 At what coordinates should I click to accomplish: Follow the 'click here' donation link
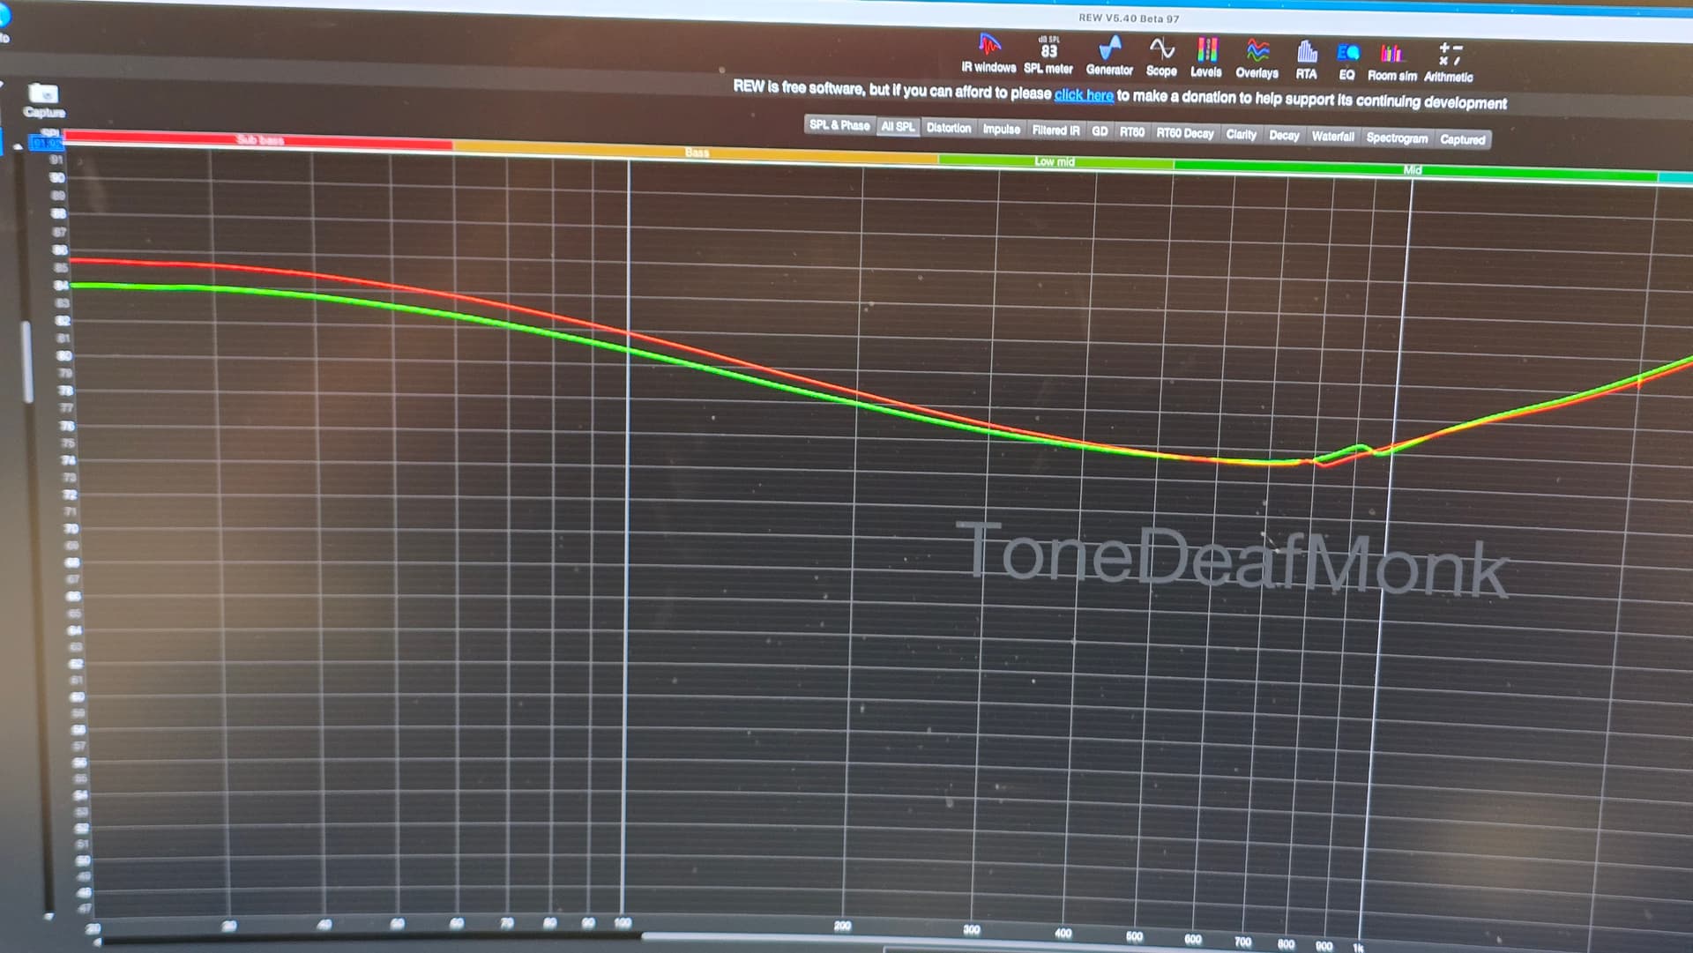tap(1084, 95)
